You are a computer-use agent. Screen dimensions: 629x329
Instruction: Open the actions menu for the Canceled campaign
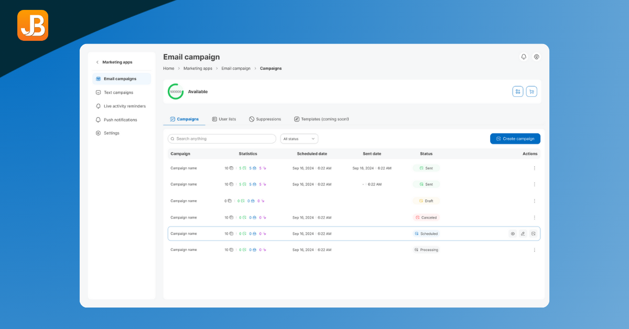click(534, 217)
